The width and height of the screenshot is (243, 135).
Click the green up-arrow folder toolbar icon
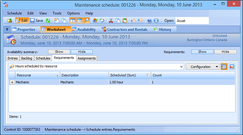coord(10,21)
